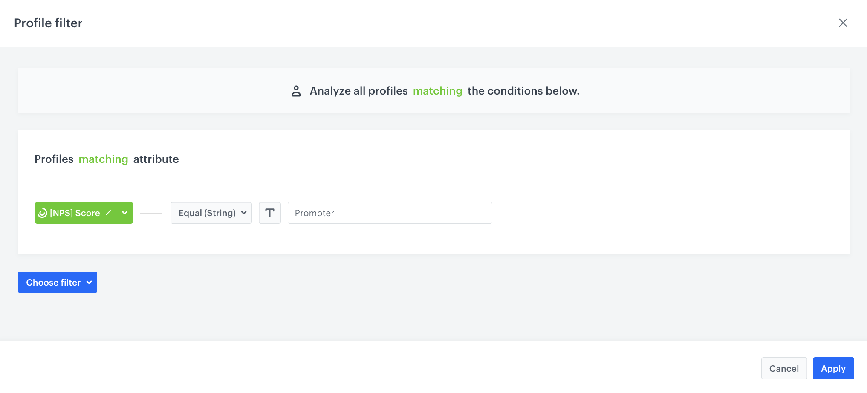867x393 pixels.
Task: Click 'the conditions below.' banner text
Action: 523,91
